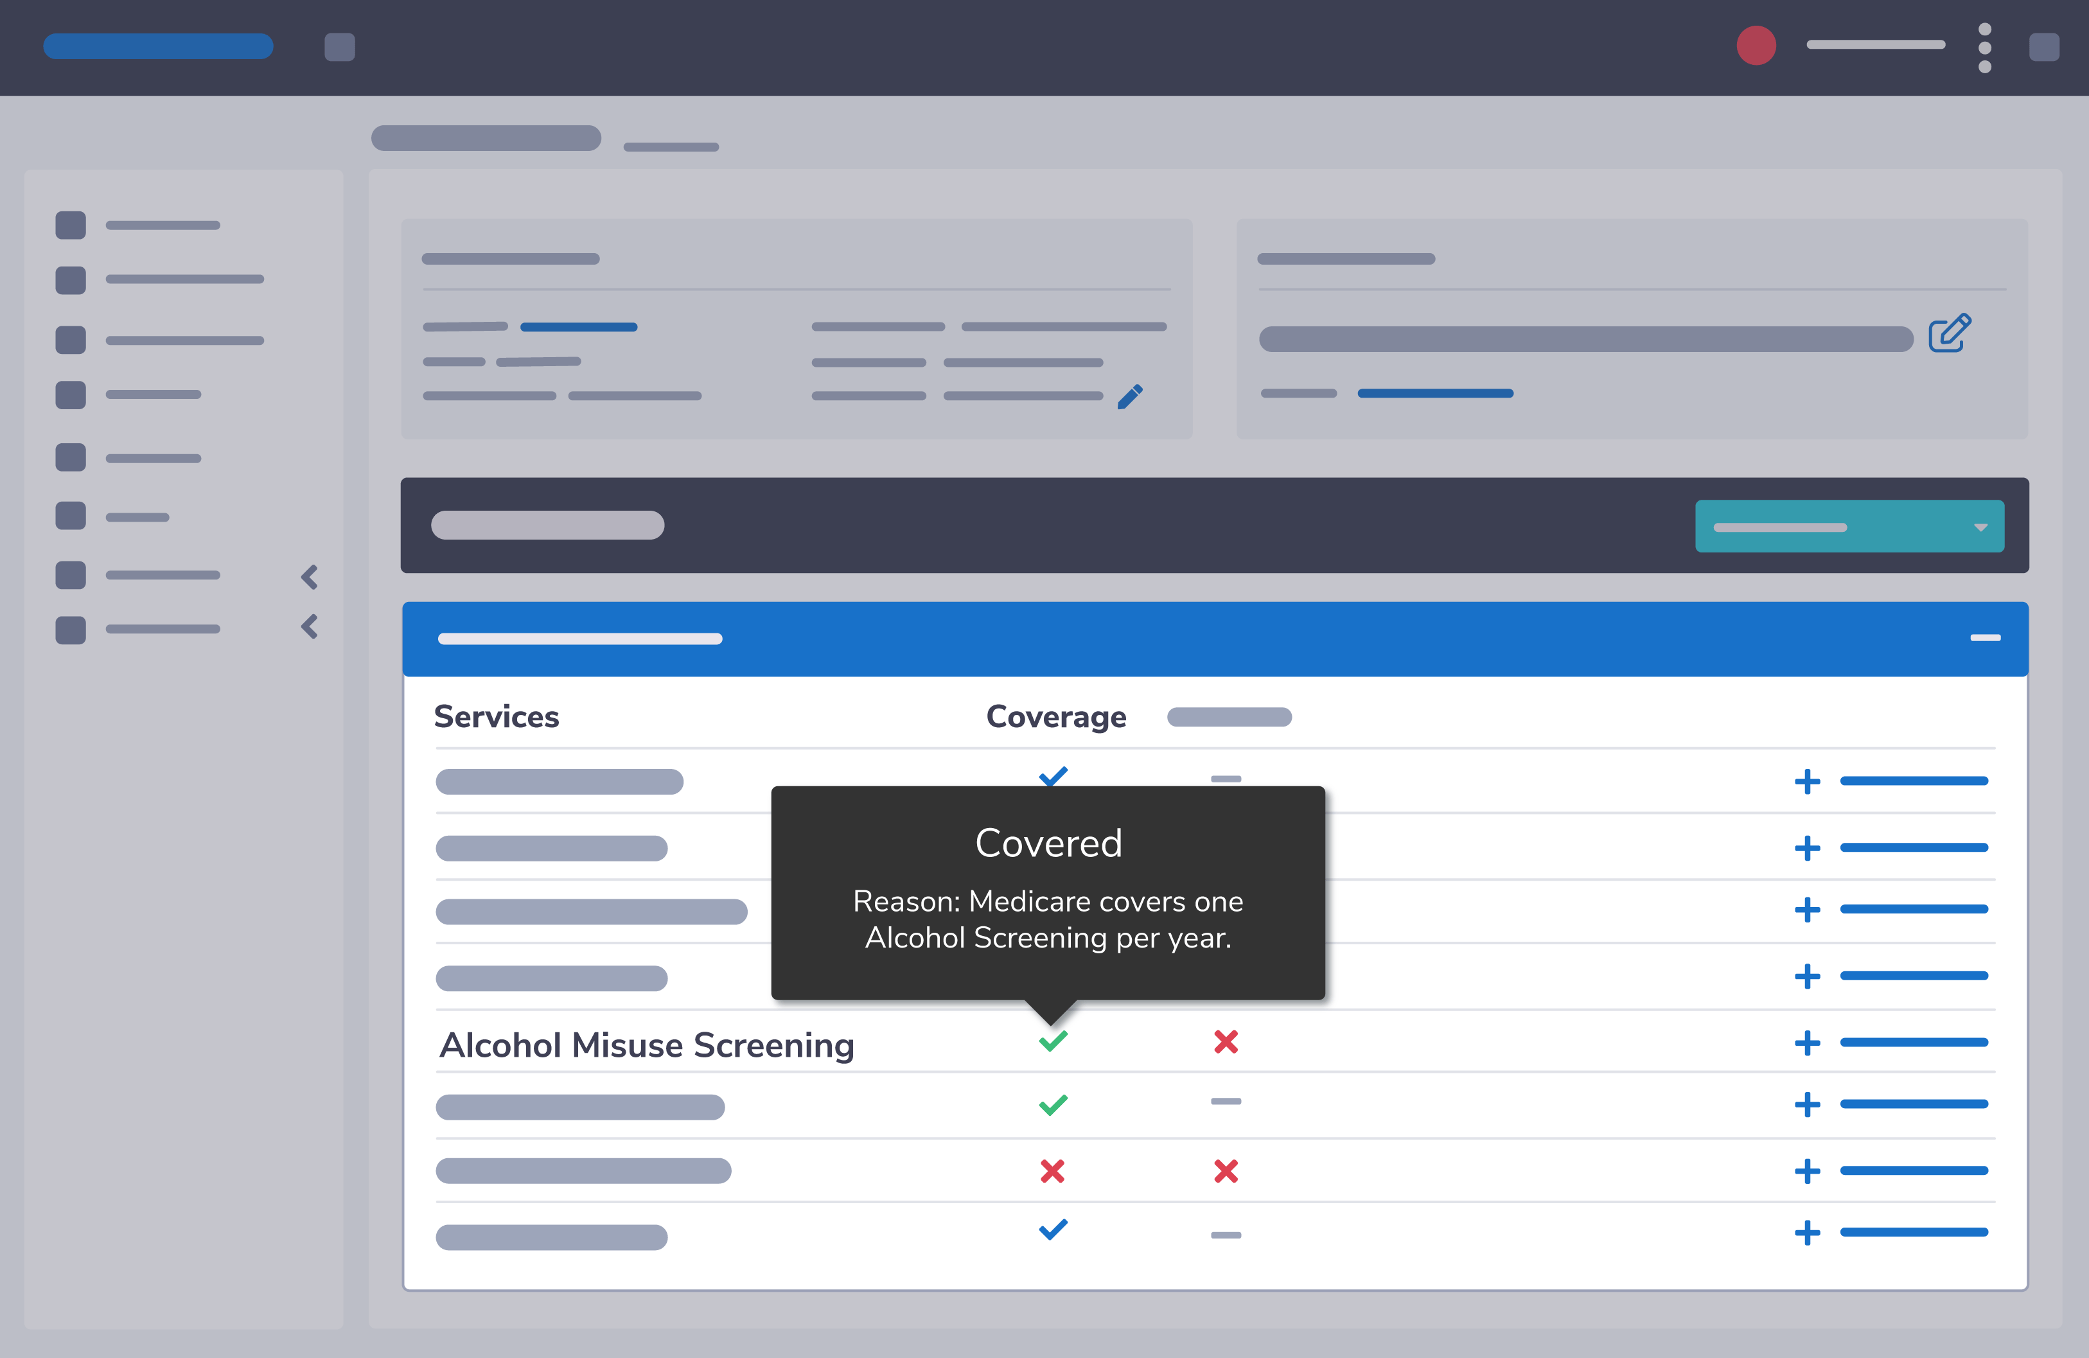
Task: Click the blue logo bar in top-left header
Action: (x=158, y=46)
